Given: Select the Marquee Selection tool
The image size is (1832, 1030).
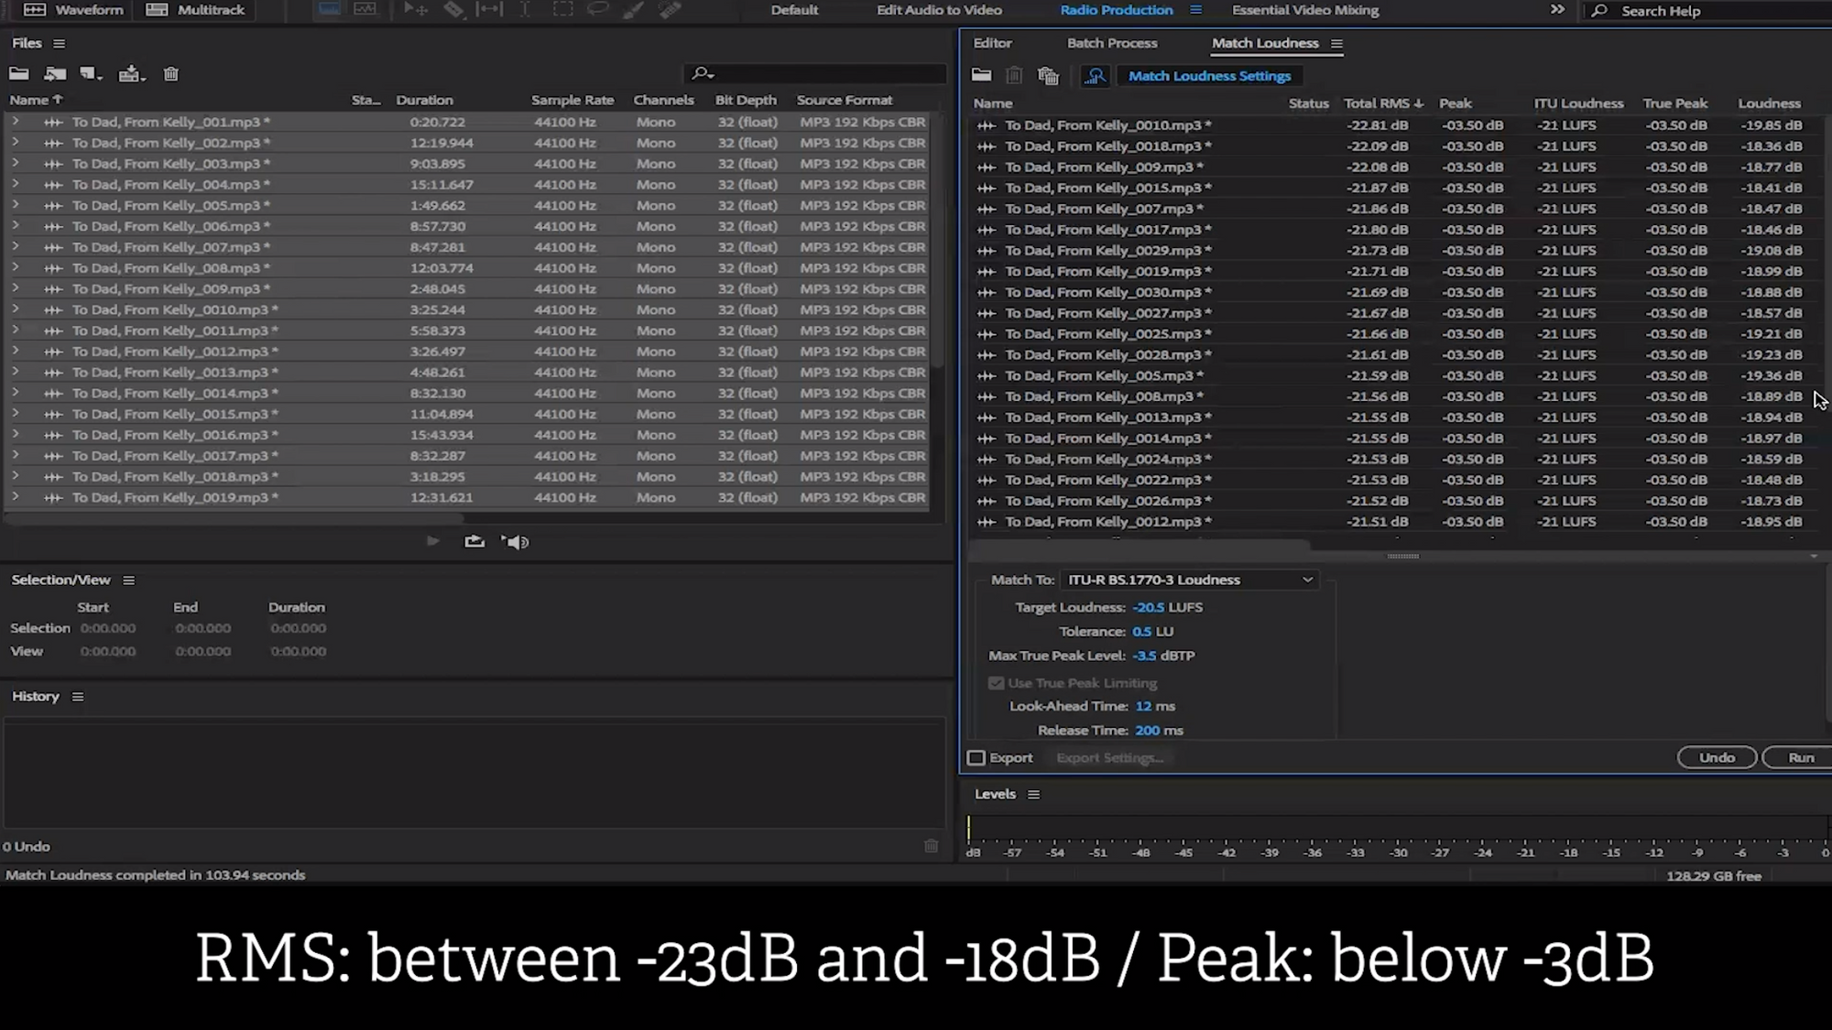Looking at the screenshot, I should point(562,9).
